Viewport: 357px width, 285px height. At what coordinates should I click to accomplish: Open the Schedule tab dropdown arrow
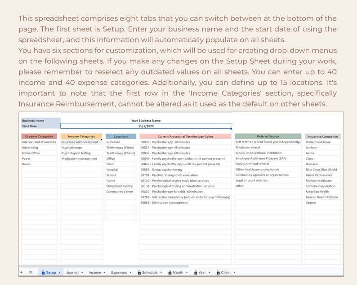[161, 272]
